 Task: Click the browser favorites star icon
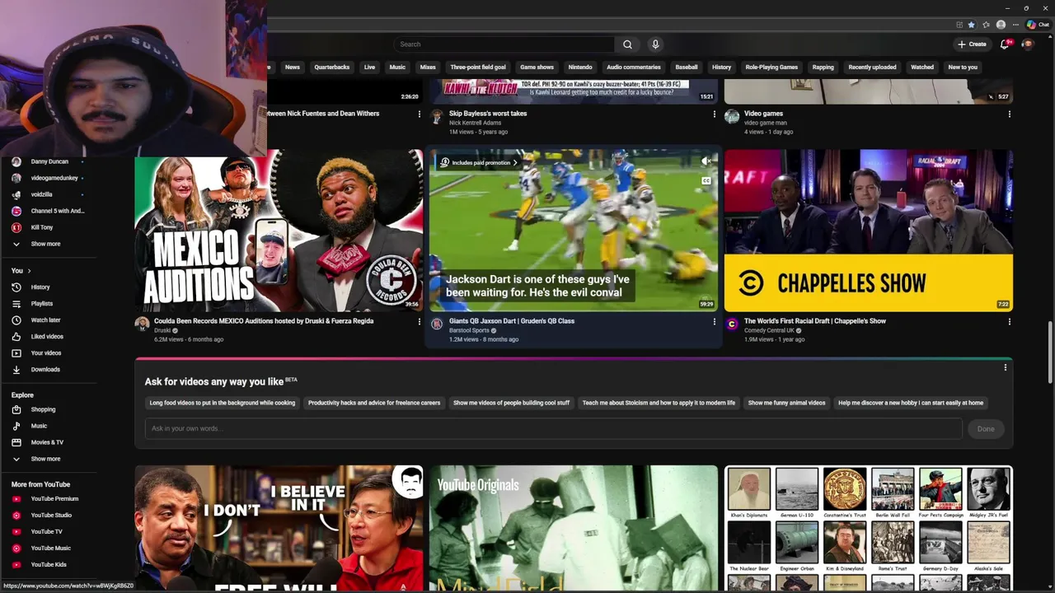pos(972,25)
